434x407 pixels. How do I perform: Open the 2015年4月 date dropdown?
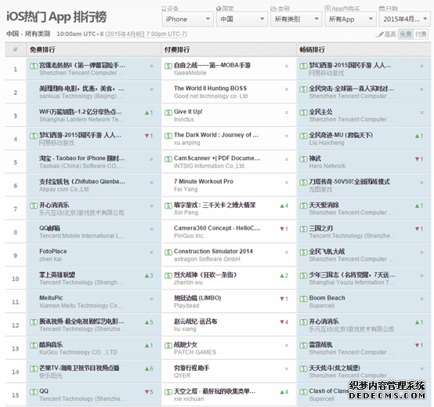[405, 19]
